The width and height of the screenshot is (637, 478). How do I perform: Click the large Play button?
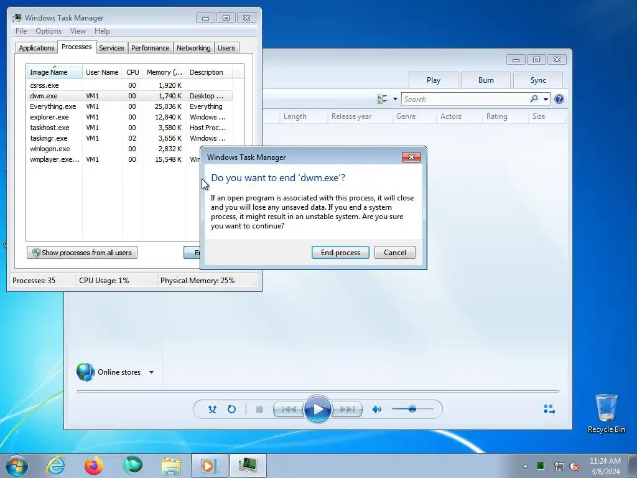(x=318, y=410)
